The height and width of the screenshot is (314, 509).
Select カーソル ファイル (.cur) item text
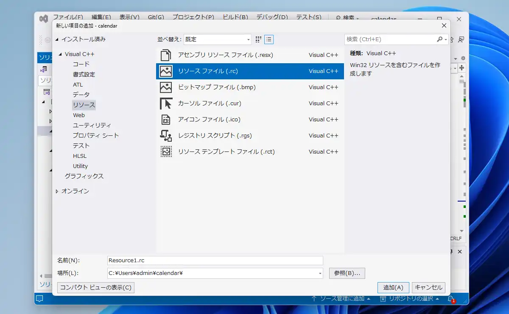pyautogui.click(x=210, y=104)
